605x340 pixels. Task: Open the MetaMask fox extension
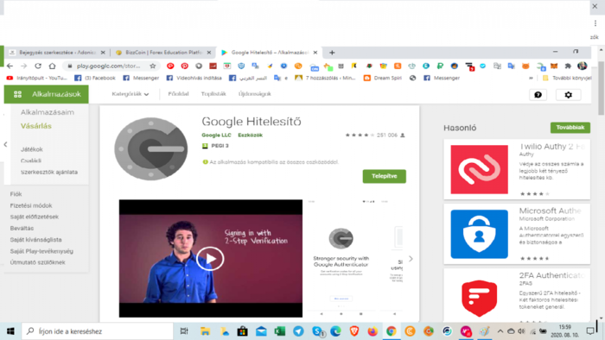coord(554,66)
